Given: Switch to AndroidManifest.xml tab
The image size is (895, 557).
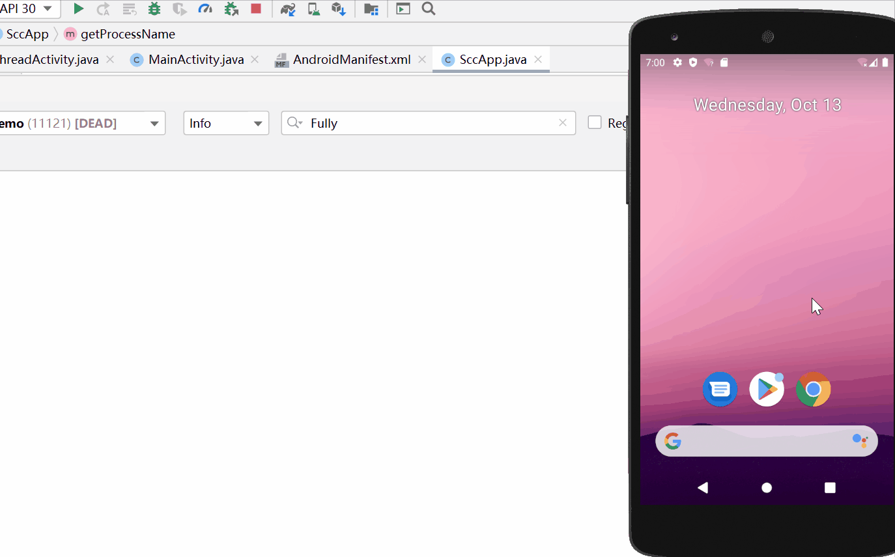Looking at the screenshot, I should coord(351,60).
